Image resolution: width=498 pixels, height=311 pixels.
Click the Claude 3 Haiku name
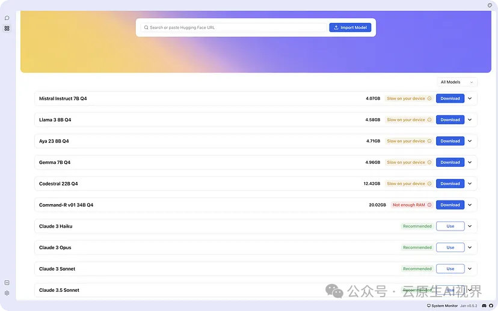[x=55, y=226]
